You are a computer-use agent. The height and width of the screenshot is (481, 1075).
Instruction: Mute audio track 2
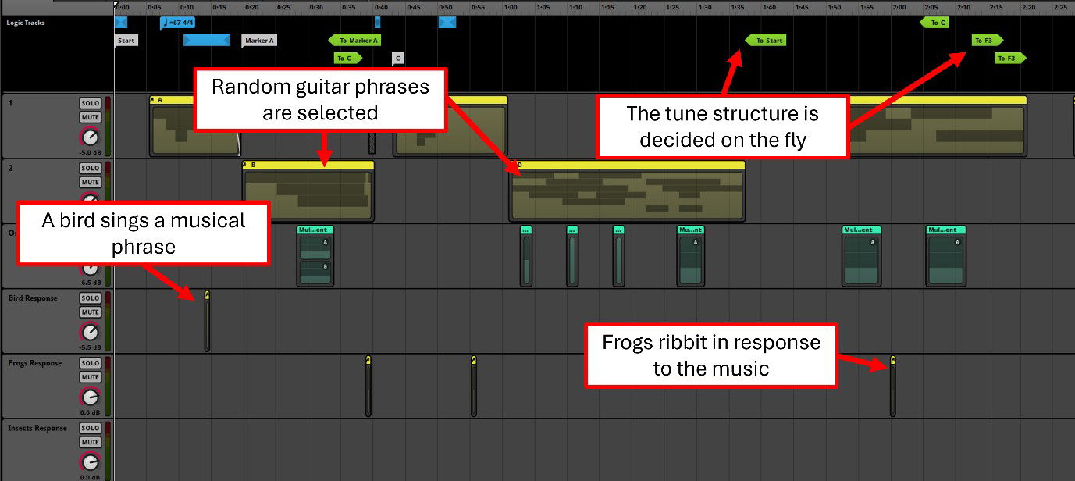pos(90,182)
